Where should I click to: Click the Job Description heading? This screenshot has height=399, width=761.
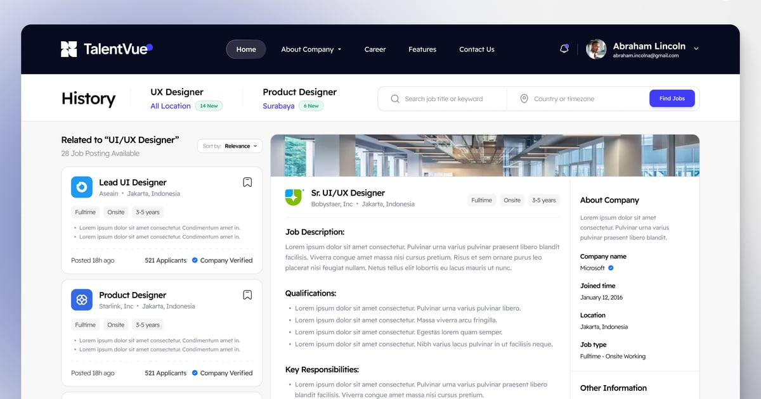315,232
